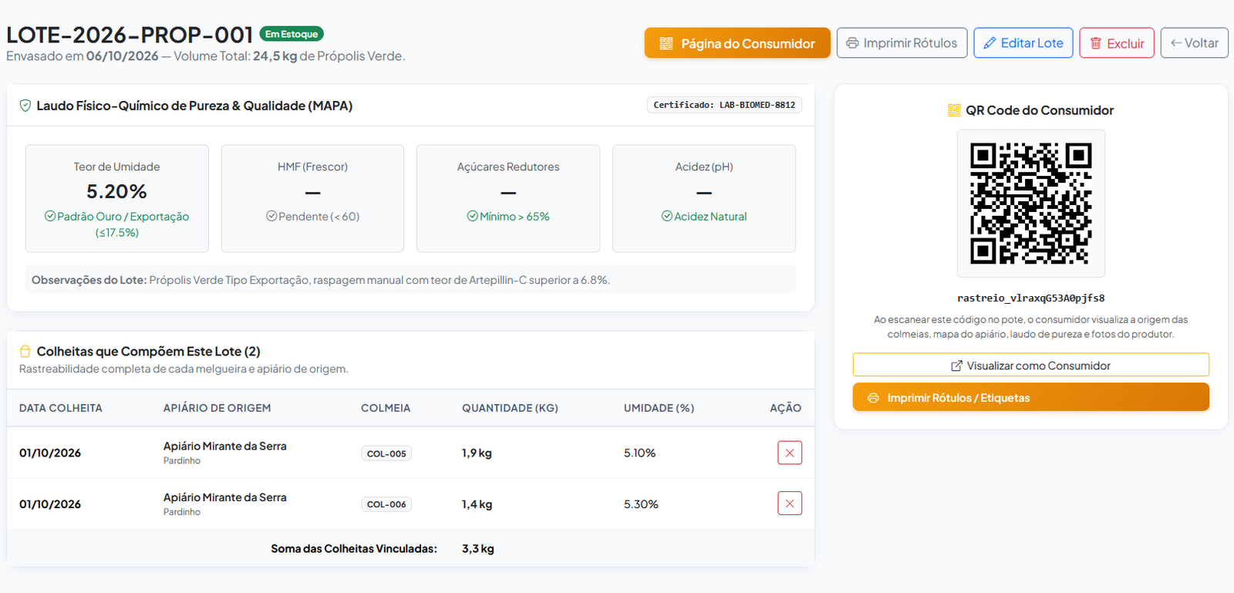Click the UMIDADE (%) column header
This screenshot has height=593, width=1234.
[659, 408]
